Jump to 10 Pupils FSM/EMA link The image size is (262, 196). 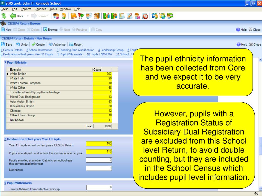click(x=99, y=54)
